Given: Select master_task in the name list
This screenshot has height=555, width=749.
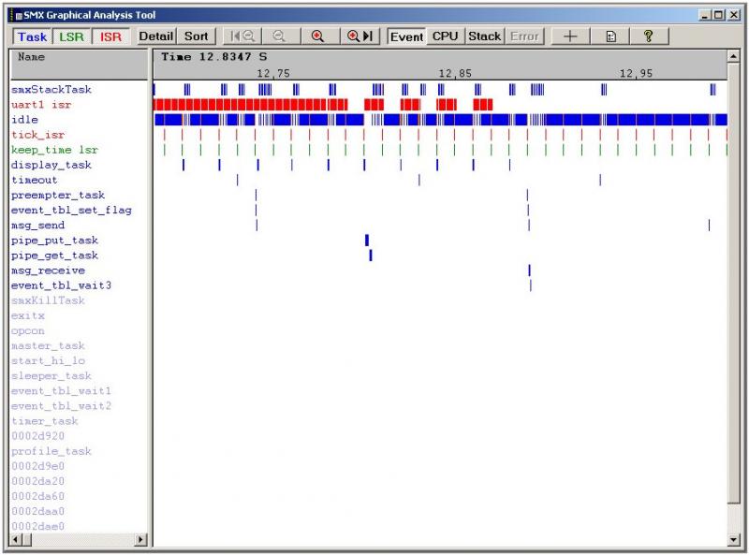Looking at the screenshot, I should (48, 345).
